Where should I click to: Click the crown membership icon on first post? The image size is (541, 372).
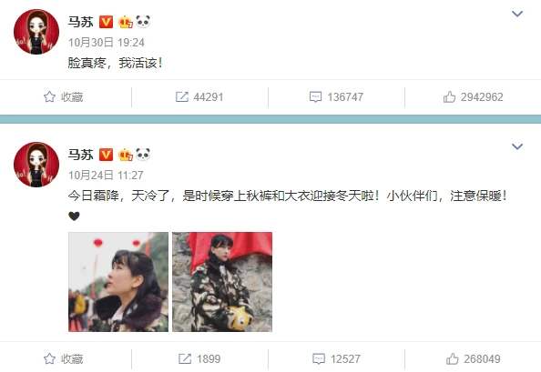(x=126, y=22)
